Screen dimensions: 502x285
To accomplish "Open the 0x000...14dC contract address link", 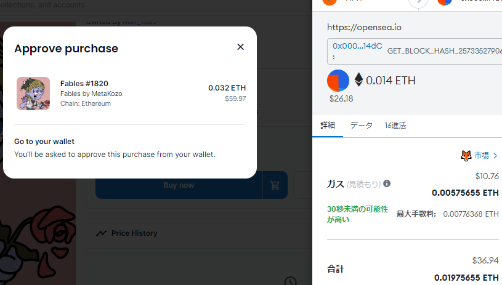I will pos(357,46).
